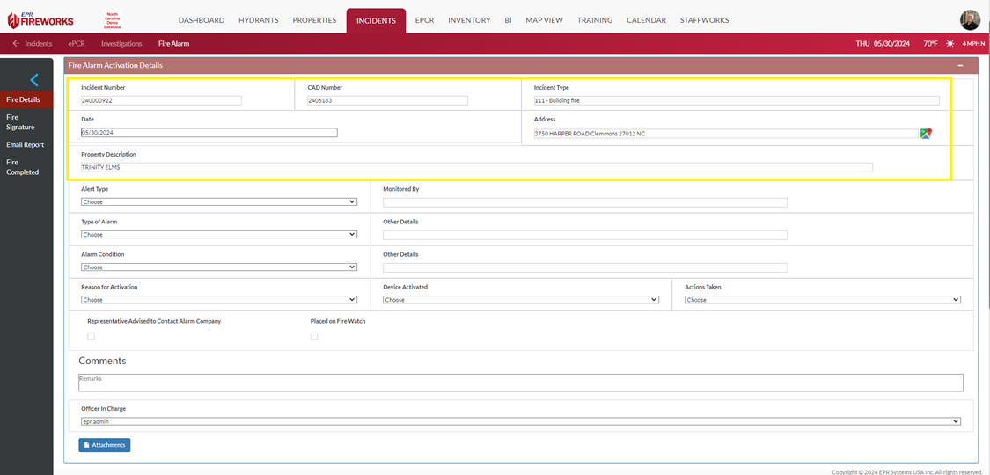The image size is (990, 475).
Task: Minimize the Fire Alarm Activation Details panel
Action: (960, 66)
